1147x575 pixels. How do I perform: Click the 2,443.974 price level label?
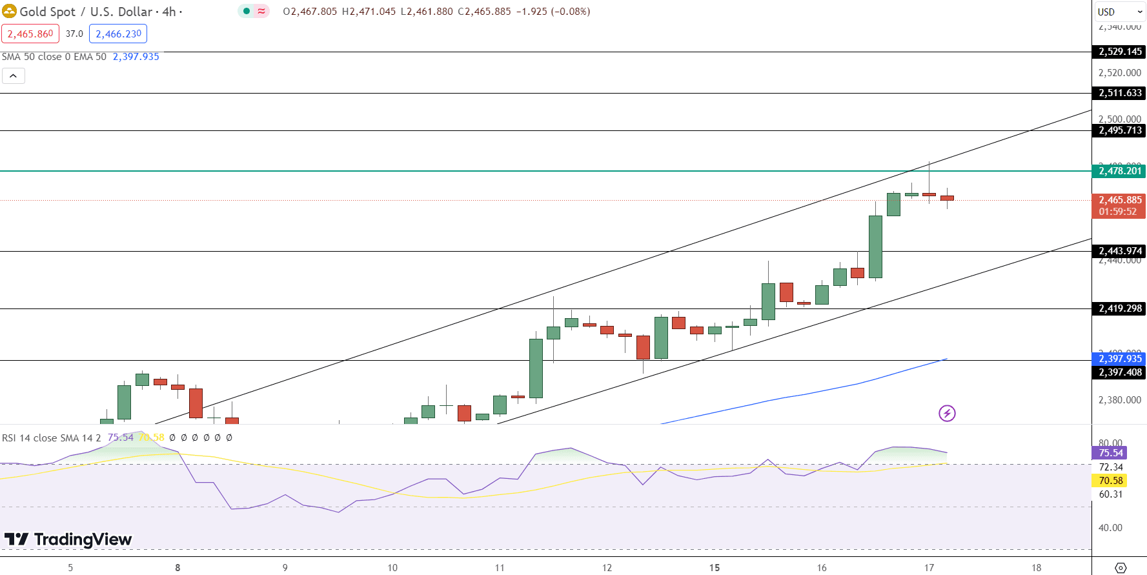(x=1119, y=251)
